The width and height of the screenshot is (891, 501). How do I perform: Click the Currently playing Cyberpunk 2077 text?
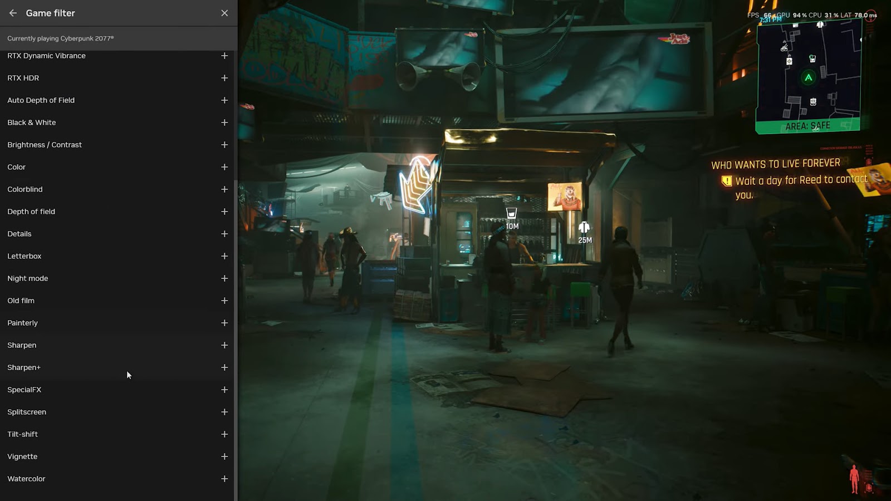coord(60,38)
